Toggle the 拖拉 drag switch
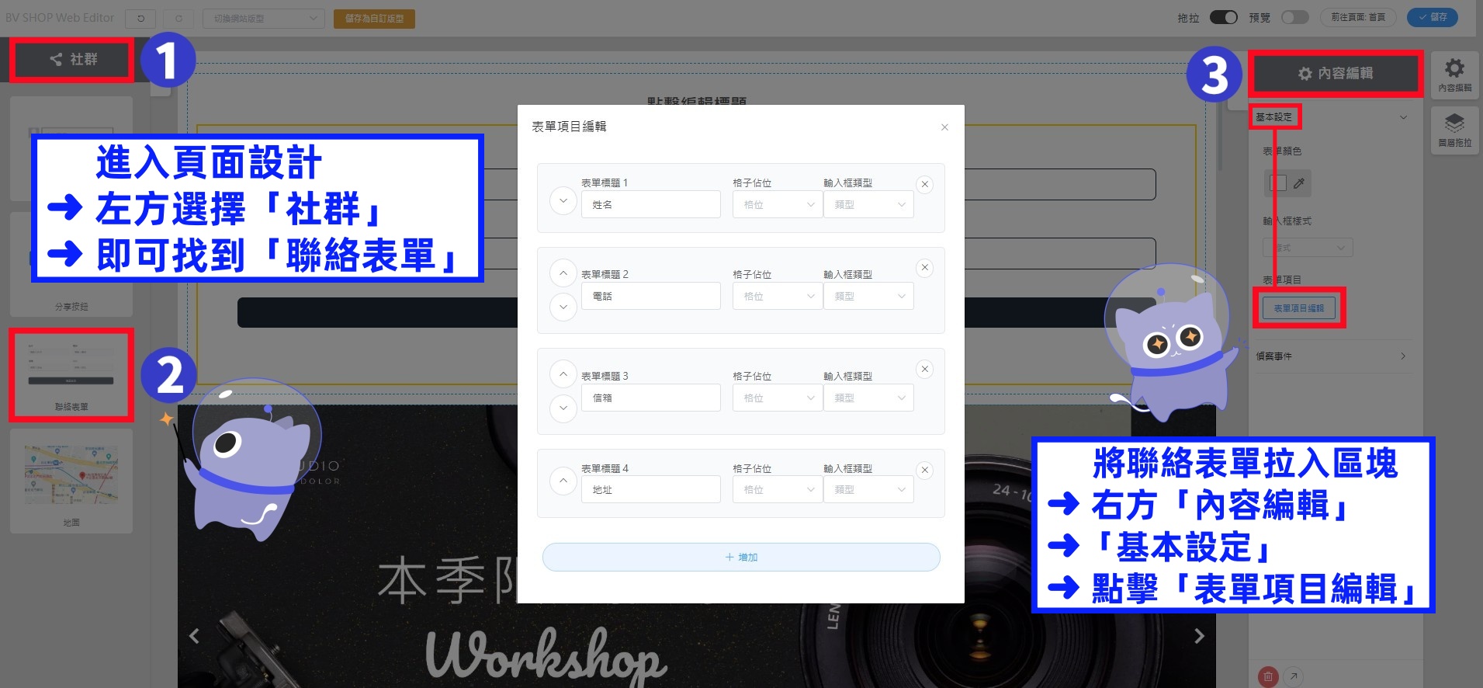Image resolution: width=1483 pixels, height=688 pixels. 1224,17
